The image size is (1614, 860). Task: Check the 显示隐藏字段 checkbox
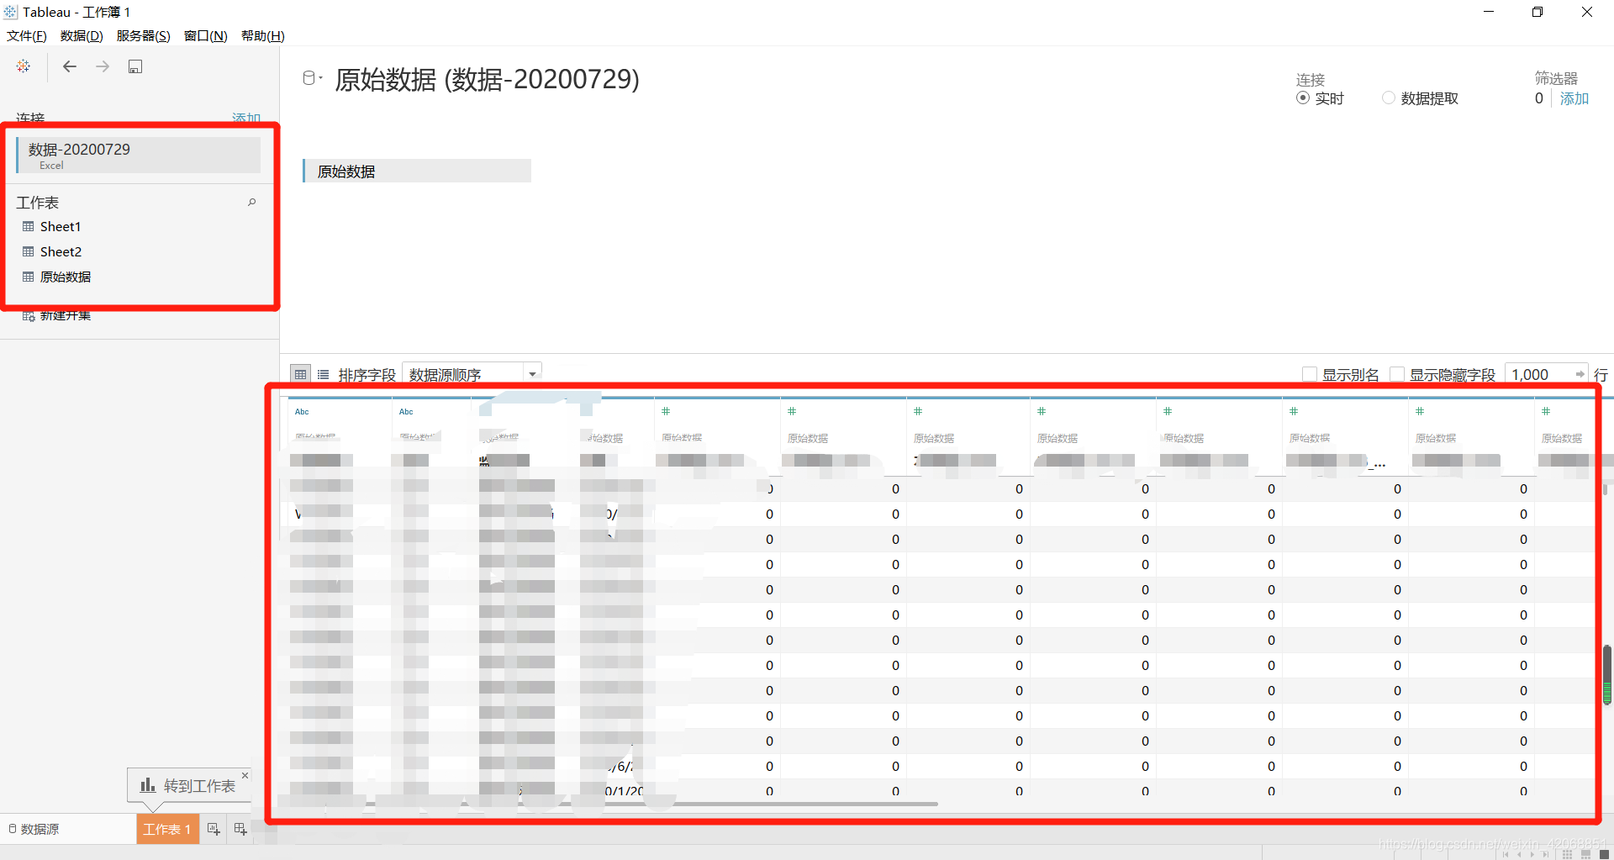[1397, 374]
